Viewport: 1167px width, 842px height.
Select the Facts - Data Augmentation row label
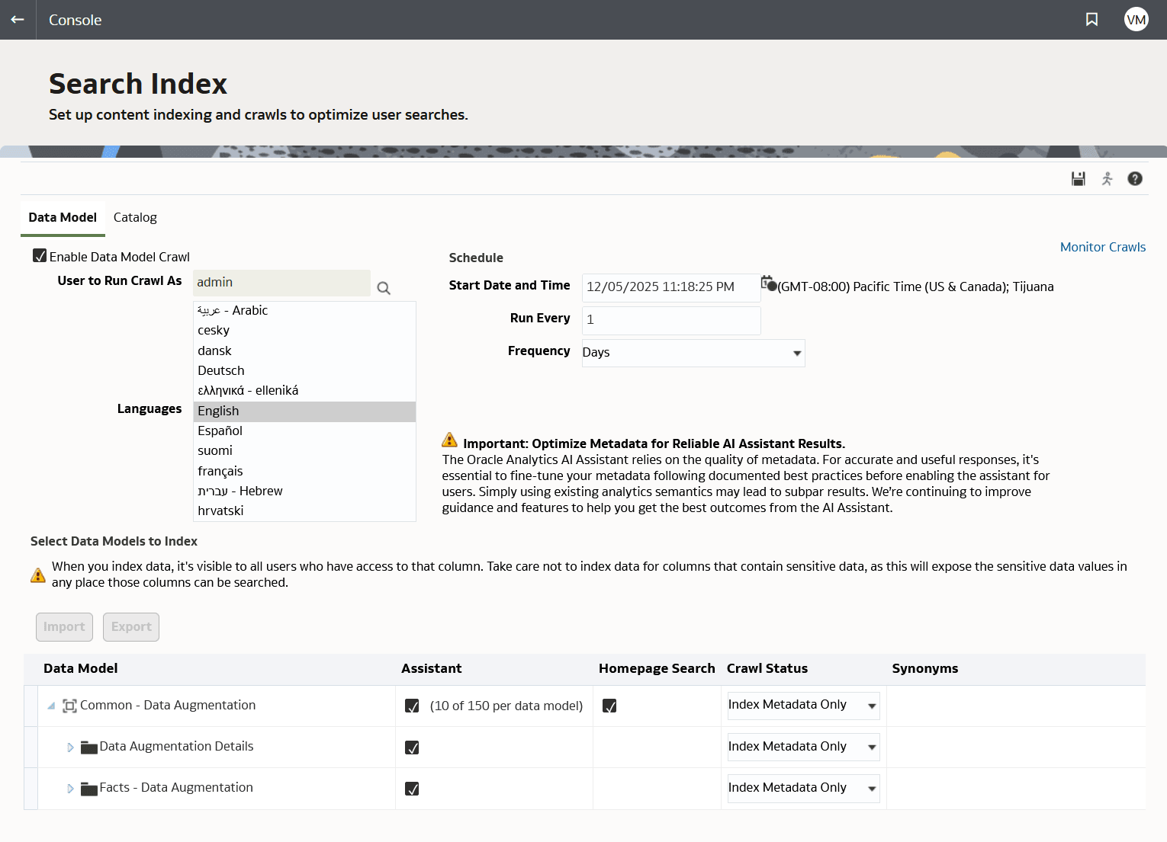[x=176, y=788]
